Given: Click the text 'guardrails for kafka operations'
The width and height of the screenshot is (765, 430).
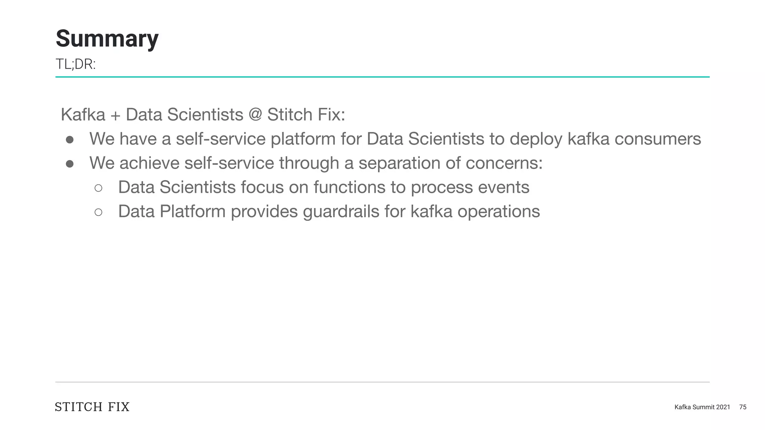Looking at the screenshot, I should click(421, 212).
